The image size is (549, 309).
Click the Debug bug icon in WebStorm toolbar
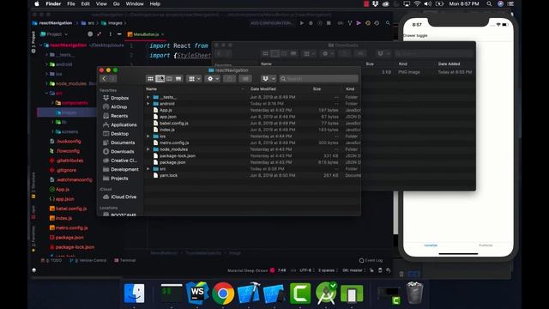tap(311, 23)
